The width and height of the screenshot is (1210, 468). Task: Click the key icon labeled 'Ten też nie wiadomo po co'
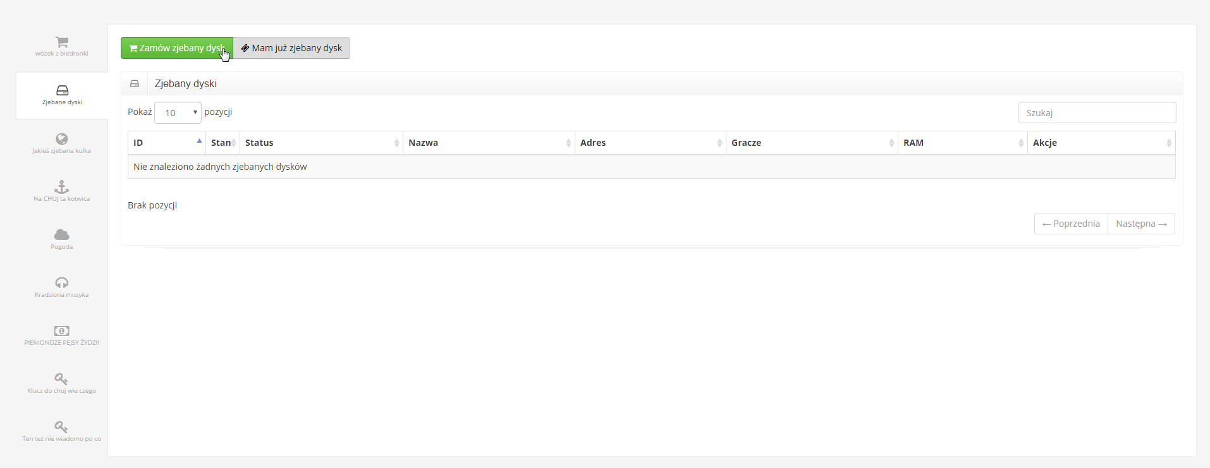pyautogui.click(x=61, y=427)
